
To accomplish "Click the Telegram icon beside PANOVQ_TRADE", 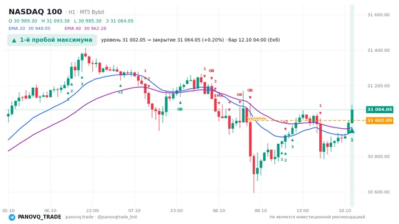I will pyautogui.click(x=12, y=217).
